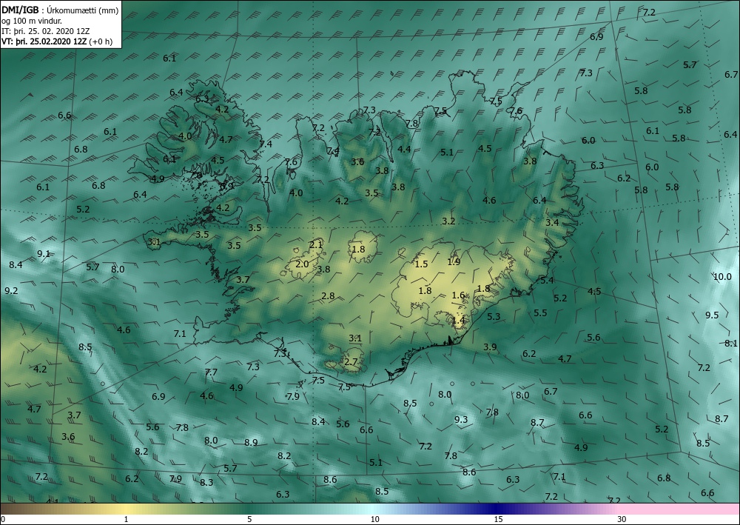Click the glacier value "1.6"
The height and width of the screenshot is (525, 740).
(x=459, y=295)
